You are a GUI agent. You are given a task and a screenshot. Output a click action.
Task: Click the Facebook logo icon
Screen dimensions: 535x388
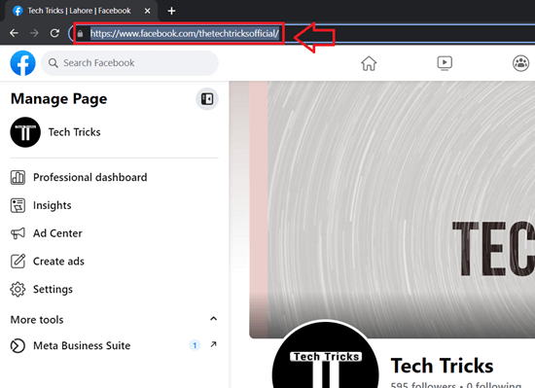23,63
